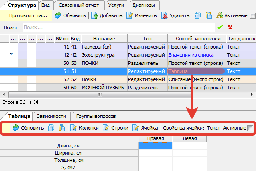Click Описание (много строк) cell
This screenshot has width=256, height=171.
197,79
